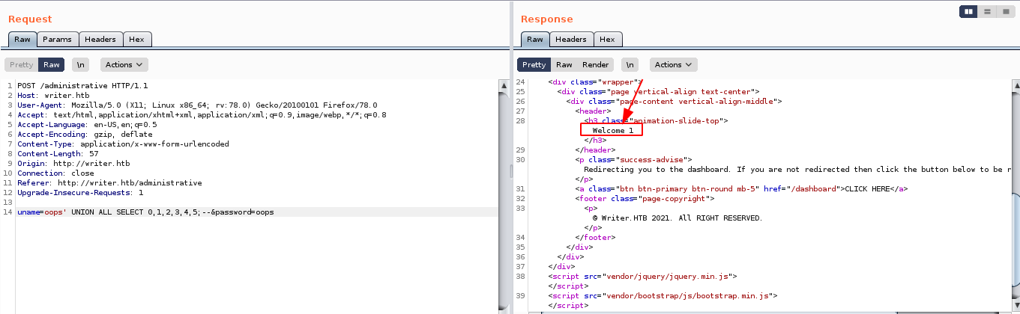Viewport: 1020px width, 314px height.
Task: Click the Origin: http://writer.htb line
Action: pyautogui.click(x=73, y=163)
